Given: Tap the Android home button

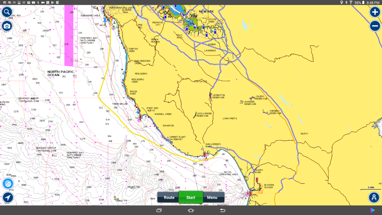Looking at the screenshot, I should (191, 211).
